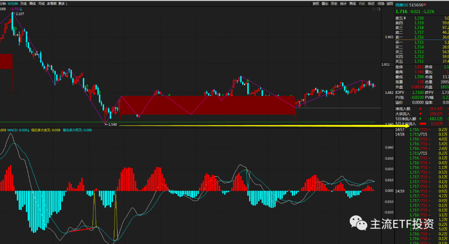Click the MACD: 0.000 indicator readout
The image size is (449, 244).
tap(17, 130)
